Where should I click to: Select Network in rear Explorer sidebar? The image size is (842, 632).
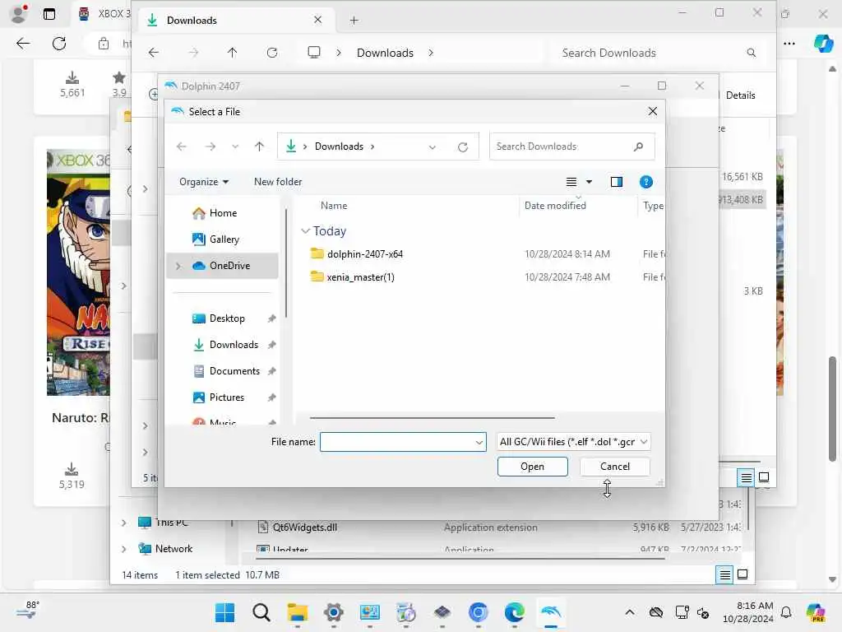[x=173, y=549]
